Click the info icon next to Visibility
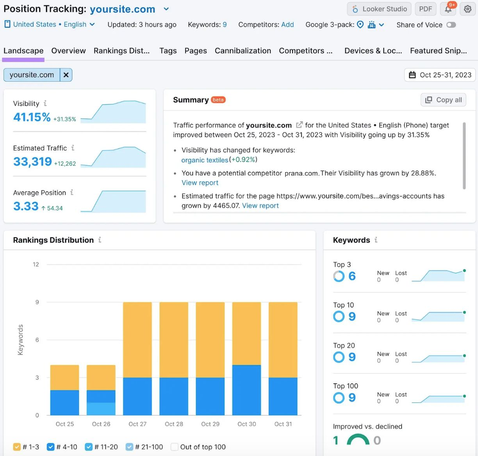This screenshot has height=456, width=478. [x=45, y=103]
